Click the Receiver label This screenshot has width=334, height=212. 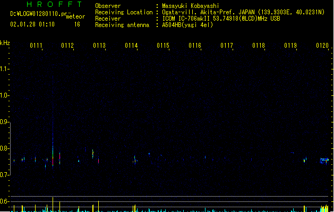108,19
